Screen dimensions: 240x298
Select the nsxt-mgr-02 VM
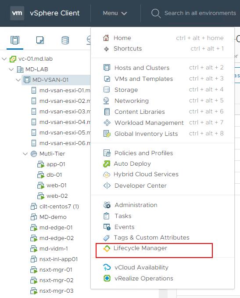point(56,280)
